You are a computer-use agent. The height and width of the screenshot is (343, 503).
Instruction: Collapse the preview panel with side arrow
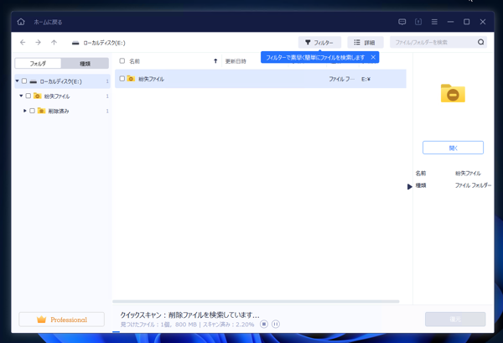coord(410,186)
